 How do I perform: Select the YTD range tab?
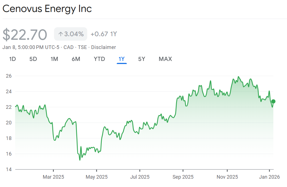(99, 59)
